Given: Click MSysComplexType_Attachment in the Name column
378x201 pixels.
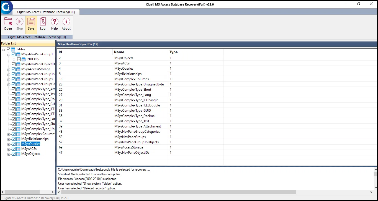Looking at the screenshot, I should pos(138,126).
